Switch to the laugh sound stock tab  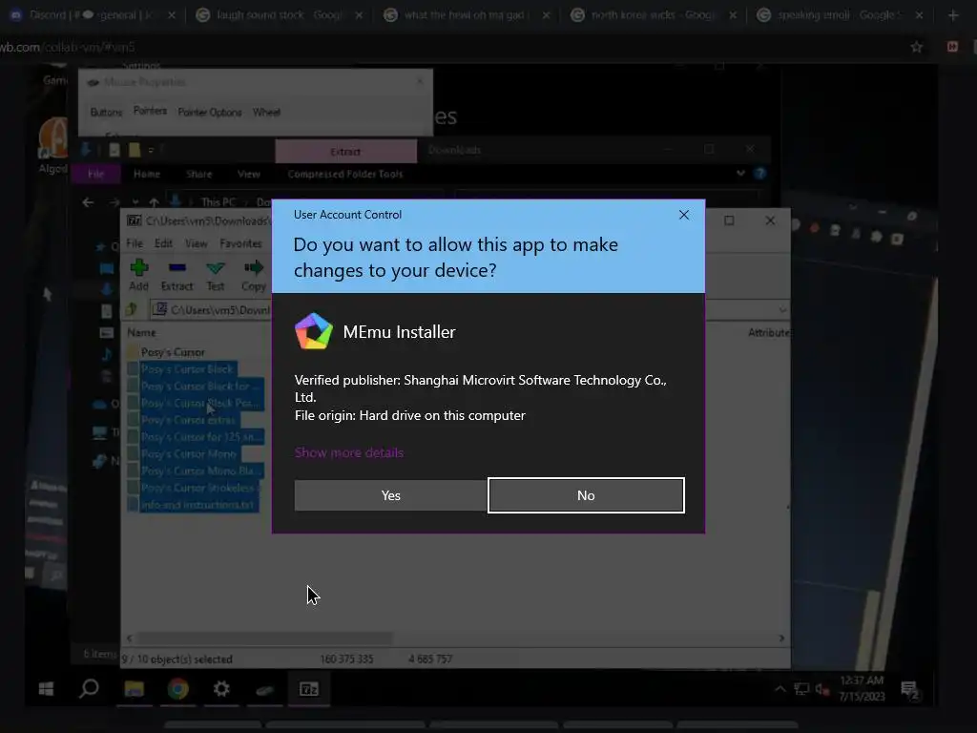[x=280, y=14]
